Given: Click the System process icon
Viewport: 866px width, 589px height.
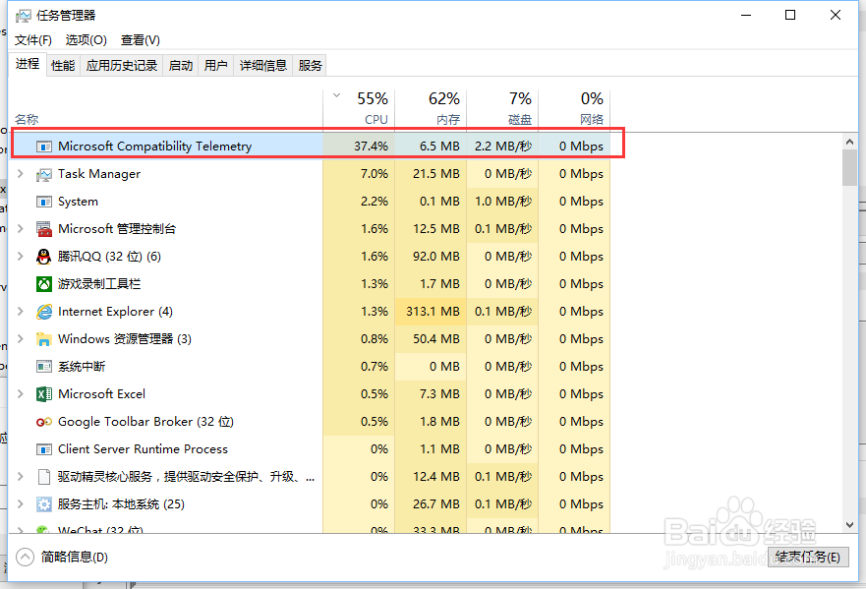Looking at the screenshot, I should click(44, 202).
